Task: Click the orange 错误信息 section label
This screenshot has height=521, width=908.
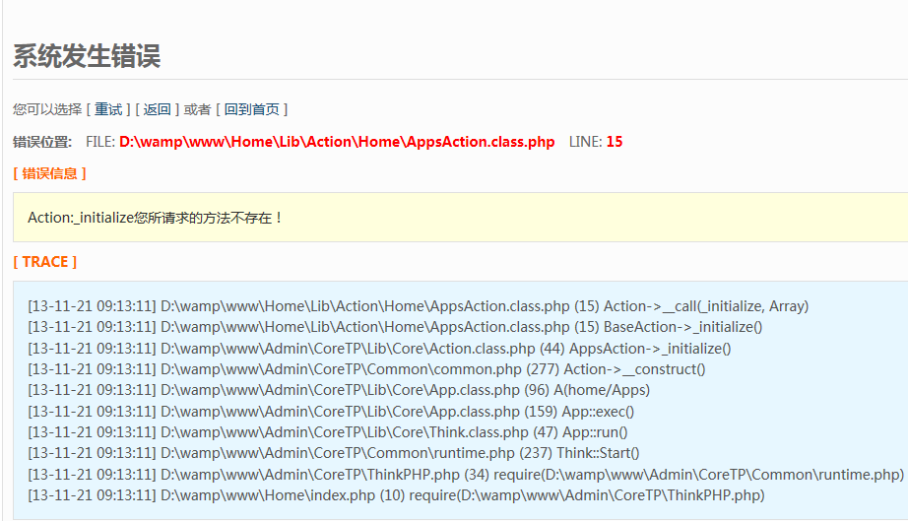Action: 49,173
